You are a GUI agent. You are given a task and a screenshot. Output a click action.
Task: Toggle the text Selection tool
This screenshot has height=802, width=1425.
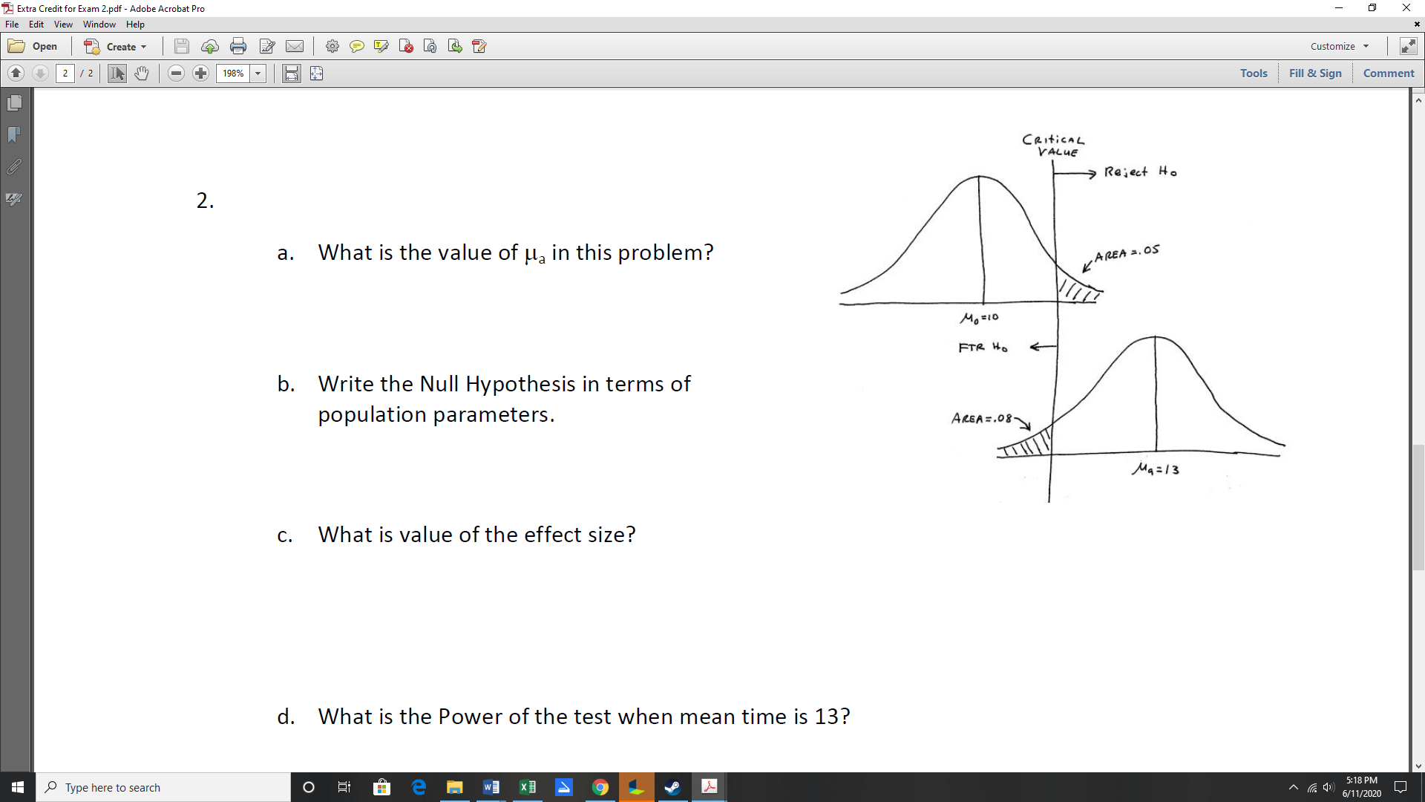click(117, 73)
